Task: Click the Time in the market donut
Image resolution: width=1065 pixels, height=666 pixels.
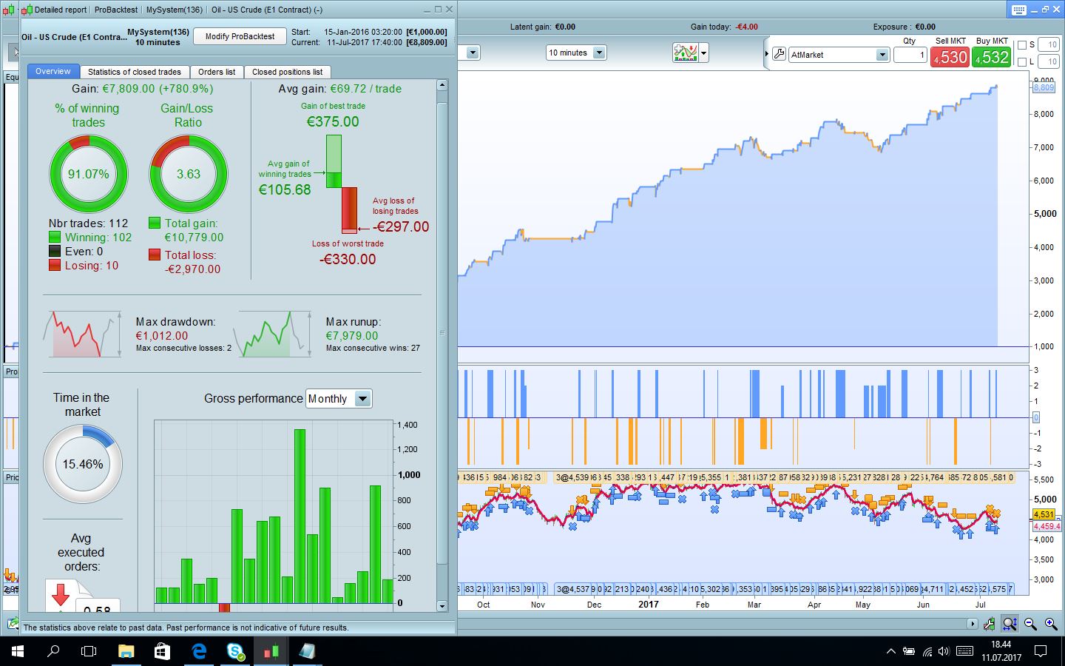Action: [83, 464]
